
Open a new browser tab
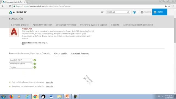click(29, 2)
